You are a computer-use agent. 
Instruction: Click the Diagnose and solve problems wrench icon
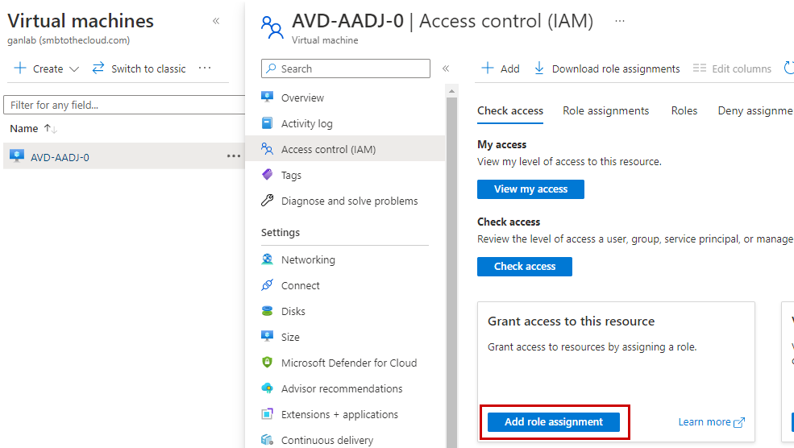coord(268,201)
